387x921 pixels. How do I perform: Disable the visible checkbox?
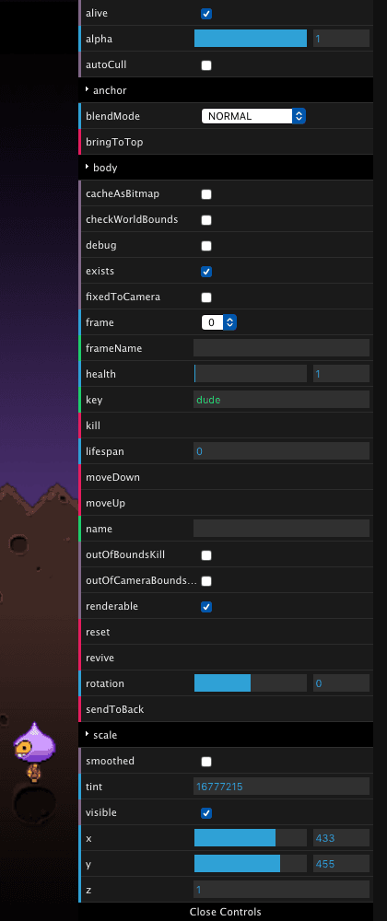(x=206, y=813)
